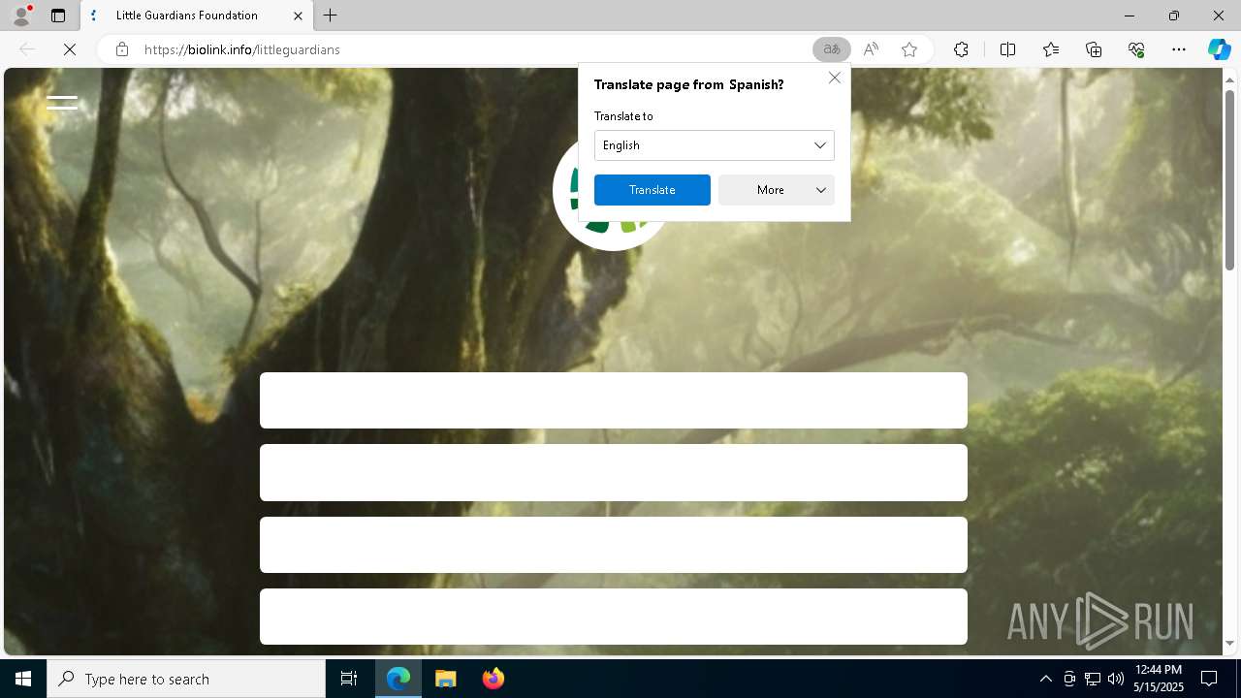Open the volume control tray icon
The width and height of the screenshot is (1241, 698).
tap(1116, 679)
